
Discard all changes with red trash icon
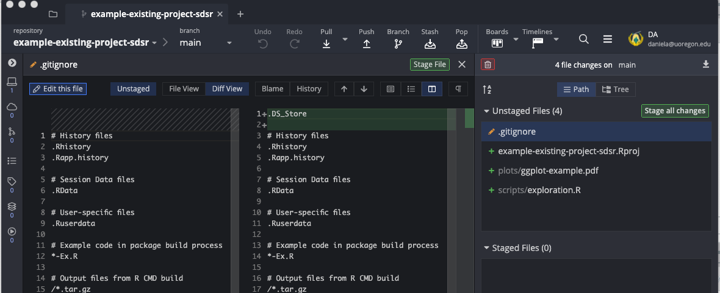point(488,65)
